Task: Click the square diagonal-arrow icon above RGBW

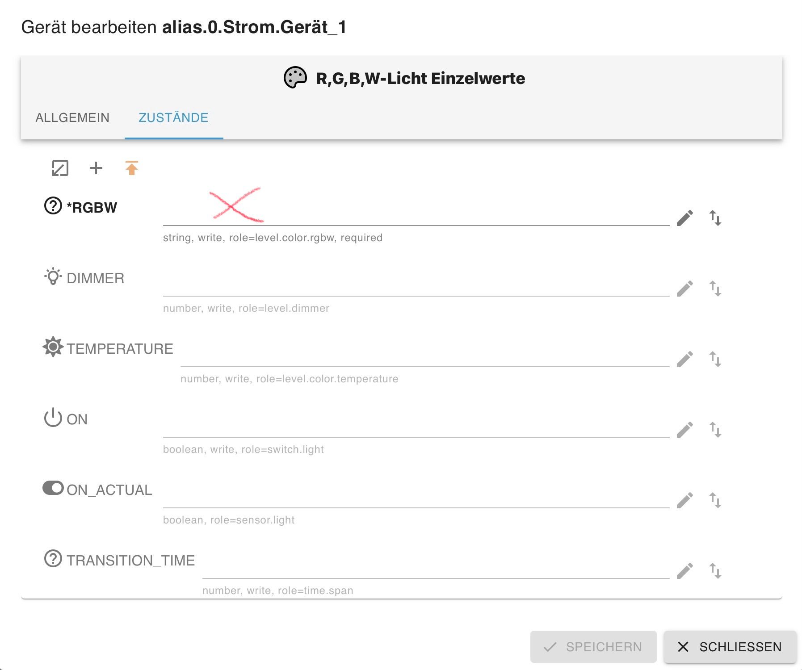Action: (60, 168)
